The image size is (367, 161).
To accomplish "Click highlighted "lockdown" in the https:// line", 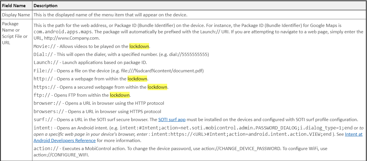I will [x=157, y=87].
